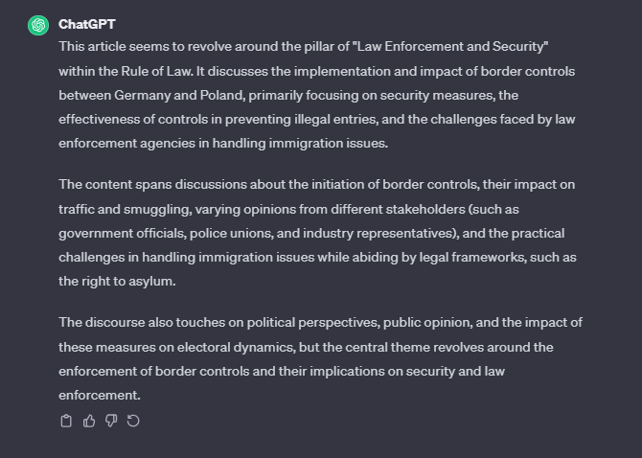The image size is (642, 458).
Task: Click the quoted phrase "Law Enforcement and Security"
Action: point(450,46)
